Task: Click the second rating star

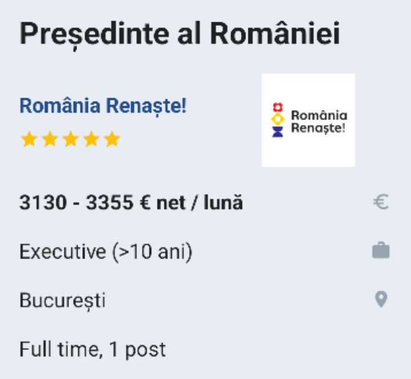Action: tap(50, 139)
